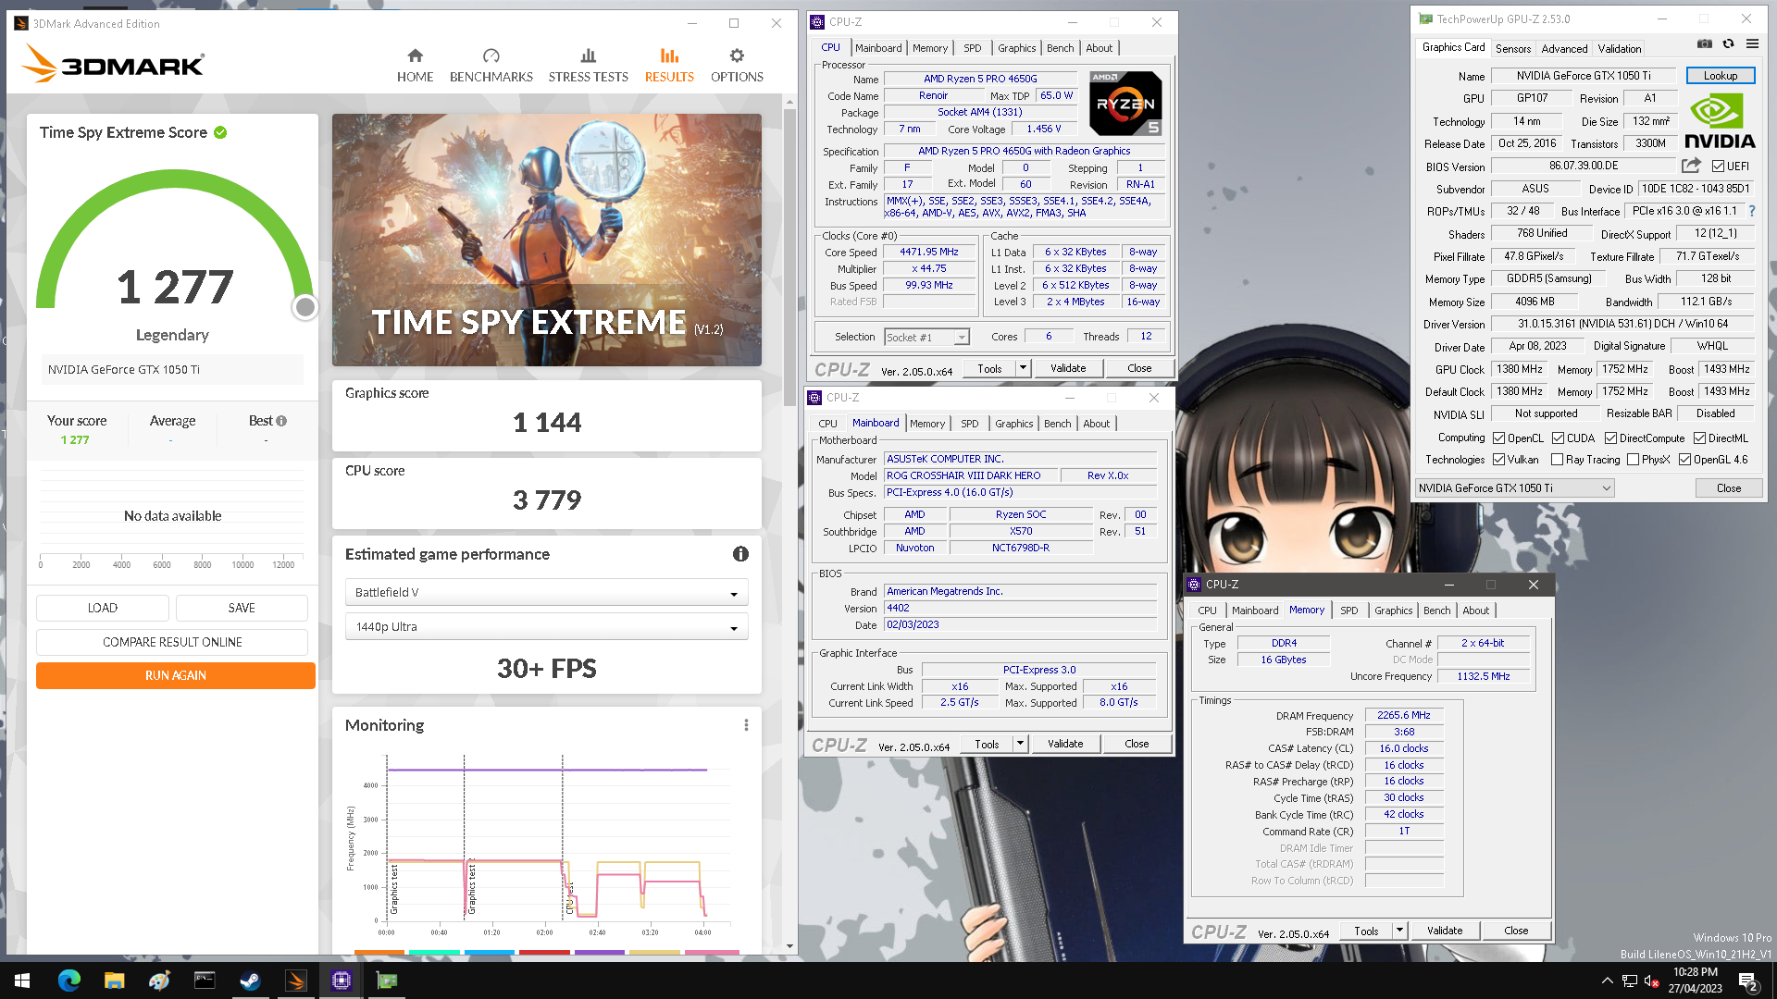Open Steam from taskbar
This screenshot has height=999, width=1777.
250,980
